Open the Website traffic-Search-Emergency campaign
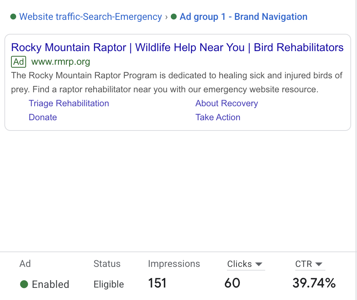 tap(90, 17)
